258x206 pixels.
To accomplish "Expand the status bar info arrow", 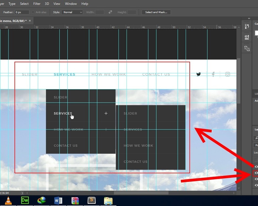I will [x=22, y=193].
